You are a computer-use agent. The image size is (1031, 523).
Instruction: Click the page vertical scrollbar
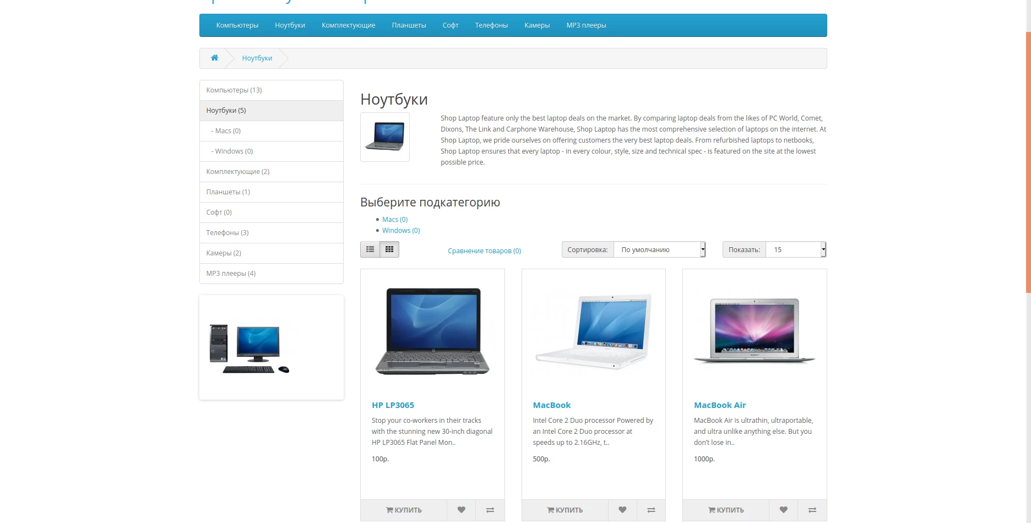point(1028,162)
